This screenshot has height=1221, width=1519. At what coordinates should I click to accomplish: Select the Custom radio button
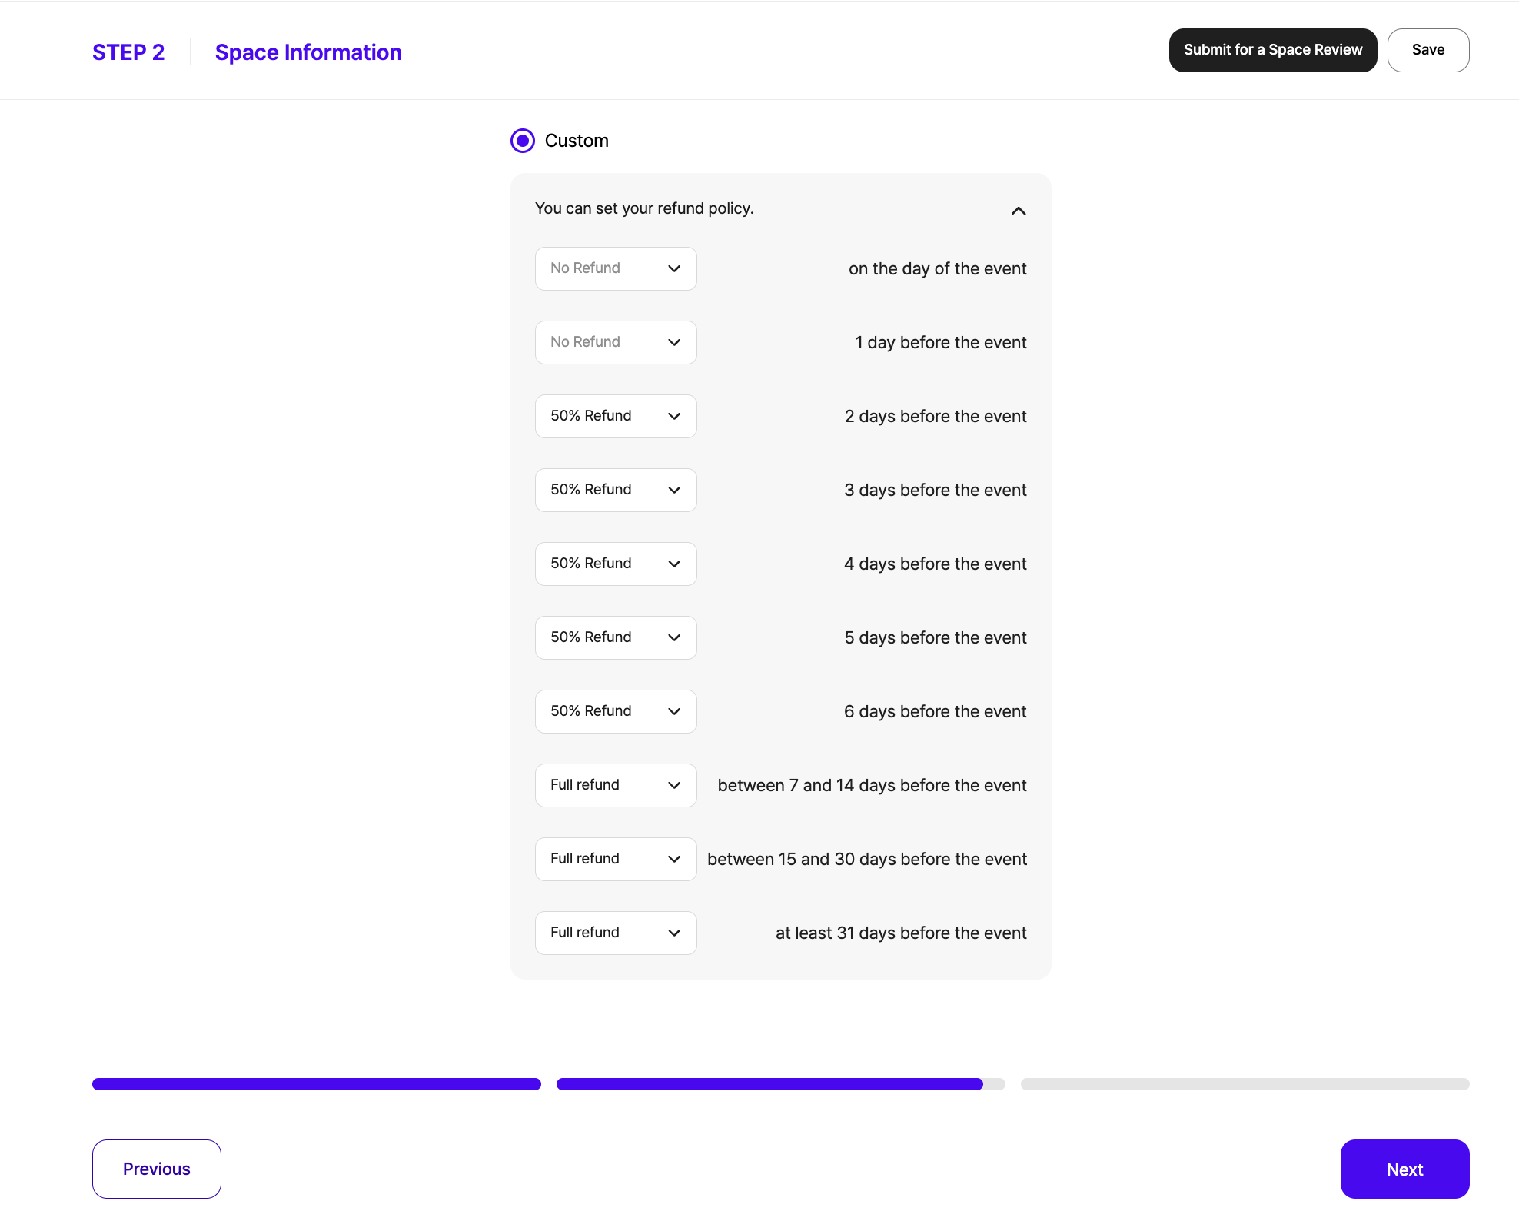pos(523,141)
